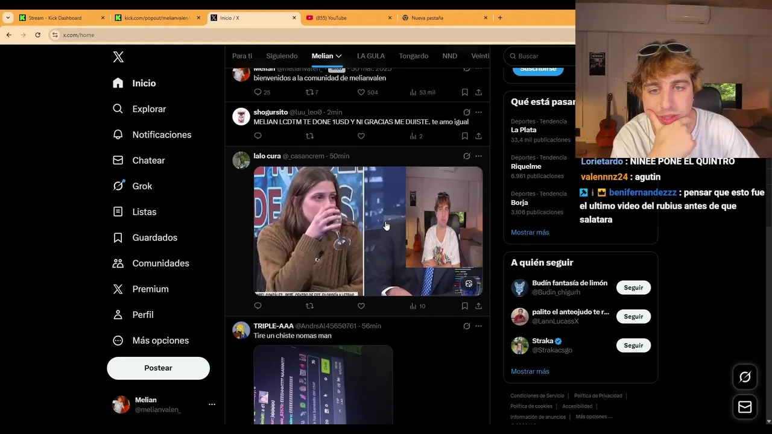772x434 pixels.
Task: Follow Budín fantasía de limón
Action: (633, 288)
